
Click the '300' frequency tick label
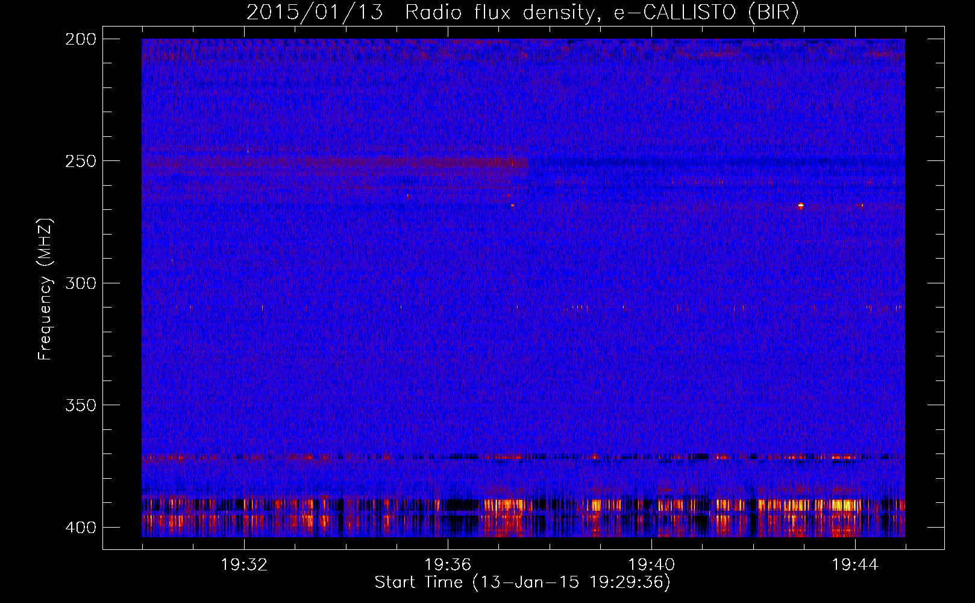[81, 283]
